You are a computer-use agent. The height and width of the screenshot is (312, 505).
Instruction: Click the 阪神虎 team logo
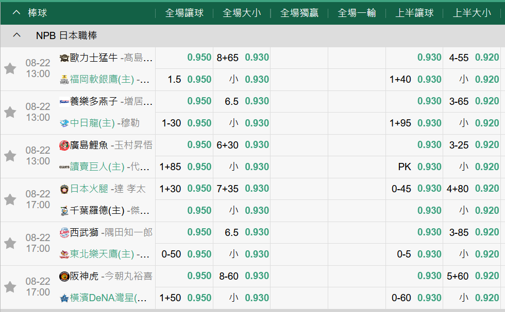[64, 277]
